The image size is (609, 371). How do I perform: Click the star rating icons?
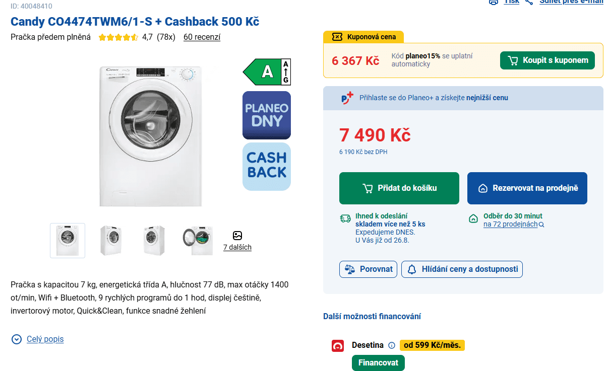click(118, 37)
